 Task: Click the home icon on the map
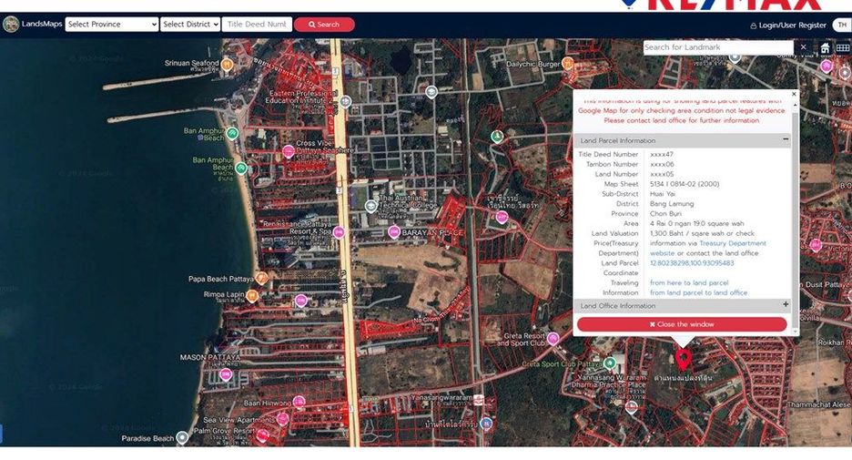826,48
